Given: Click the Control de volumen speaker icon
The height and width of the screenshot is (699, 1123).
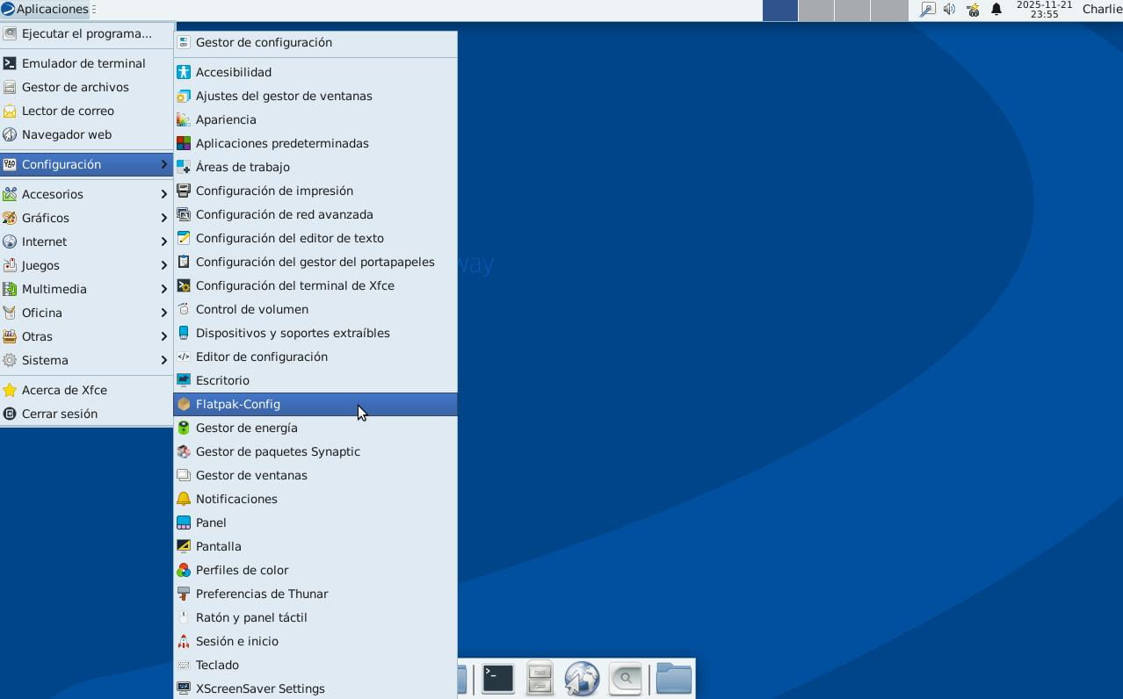Looking at the screenshot, I should click(x=184, y=309).
